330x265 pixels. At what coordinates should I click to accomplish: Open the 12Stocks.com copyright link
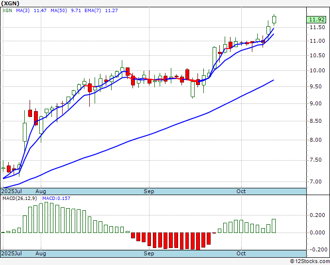[x=310, y=262]
